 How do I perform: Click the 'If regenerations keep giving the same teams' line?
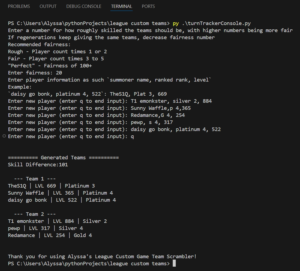point(111,38)
